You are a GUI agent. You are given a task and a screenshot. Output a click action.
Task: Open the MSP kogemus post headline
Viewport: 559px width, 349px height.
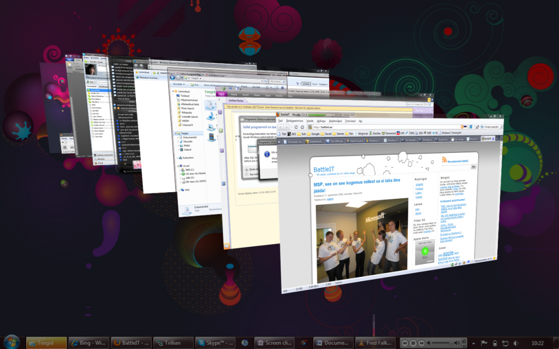coord(356,185)
